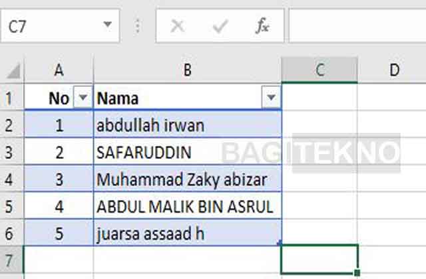Click the Insert Function fx icon
The width and height of the screenshot is (426, 279).
(x=262, y=26)
